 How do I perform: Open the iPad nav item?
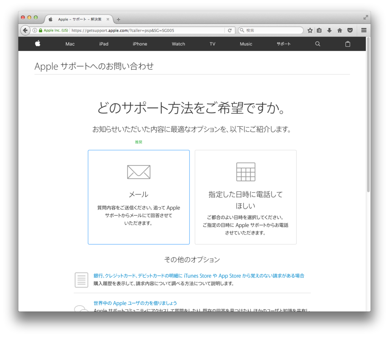tap(104, 44)
